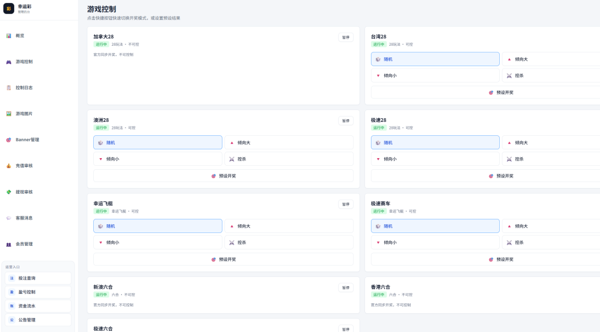Click the 公告管理 badge icon

[12, 320]
